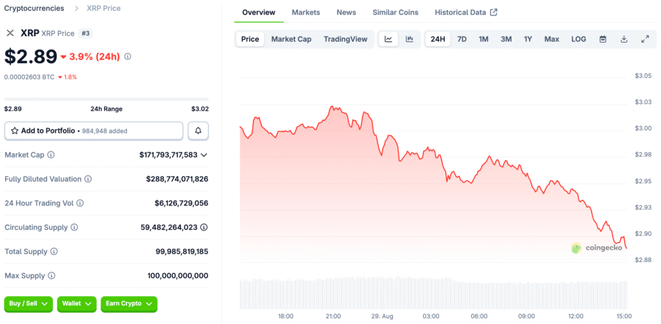Click the Total Supply info icon

click(x=54, y=252)
